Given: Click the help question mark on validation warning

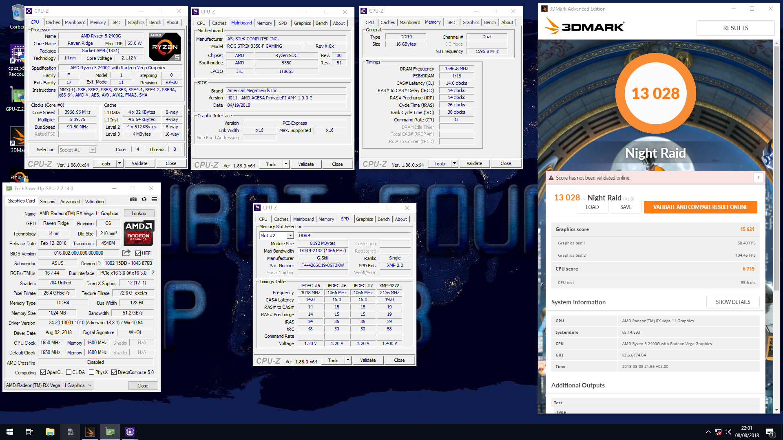Looking at the screenshot, I should pos(758,178).
